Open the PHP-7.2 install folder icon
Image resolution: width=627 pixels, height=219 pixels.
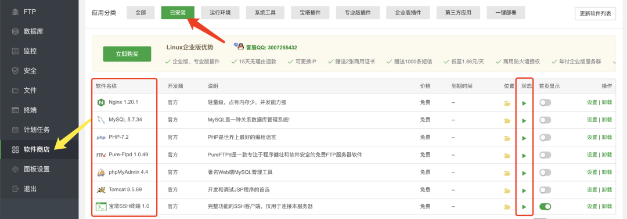point(507,138)
